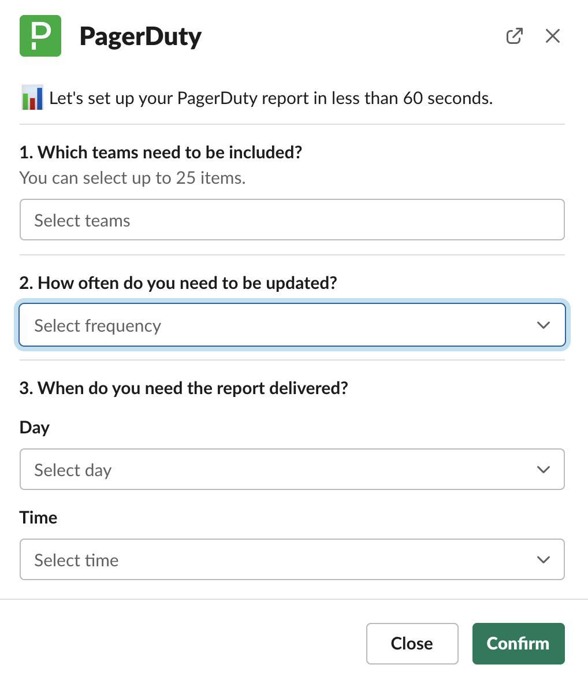Click the question about teams included

(161, 152)
